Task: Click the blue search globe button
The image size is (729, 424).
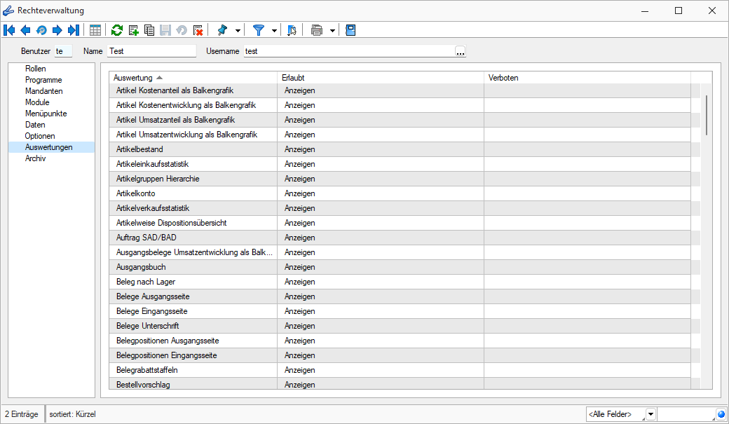Action: (721, 414)
